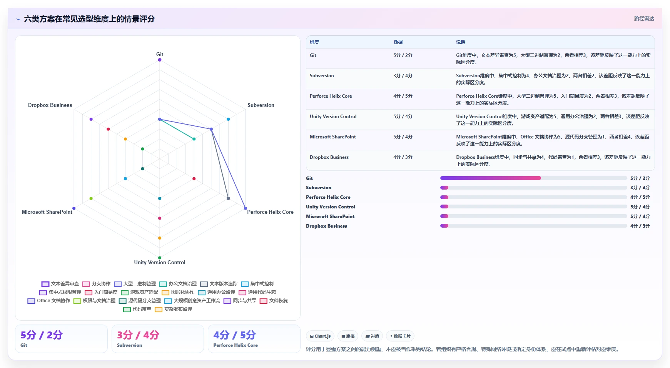
Task: Select the Chart.js pill tag
Action: (320, 336)
